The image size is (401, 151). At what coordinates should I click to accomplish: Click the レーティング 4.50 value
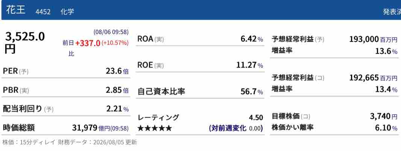click(x=256, y=118)
